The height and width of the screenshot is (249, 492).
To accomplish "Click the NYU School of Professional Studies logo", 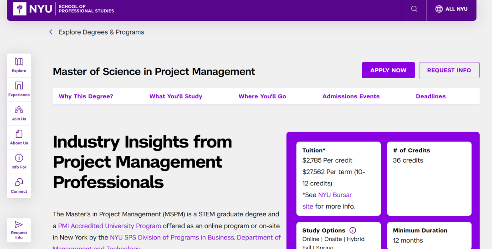I will (x=64, y=9).
